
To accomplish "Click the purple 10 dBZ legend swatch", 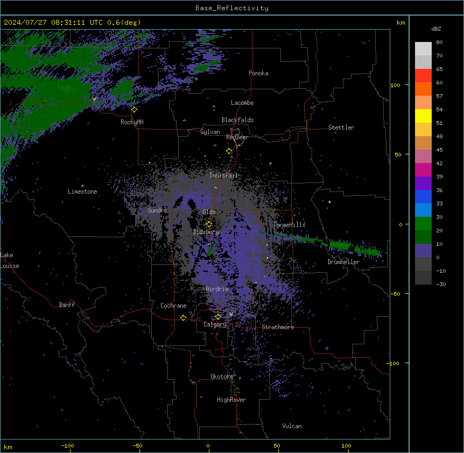I will 423,250.
